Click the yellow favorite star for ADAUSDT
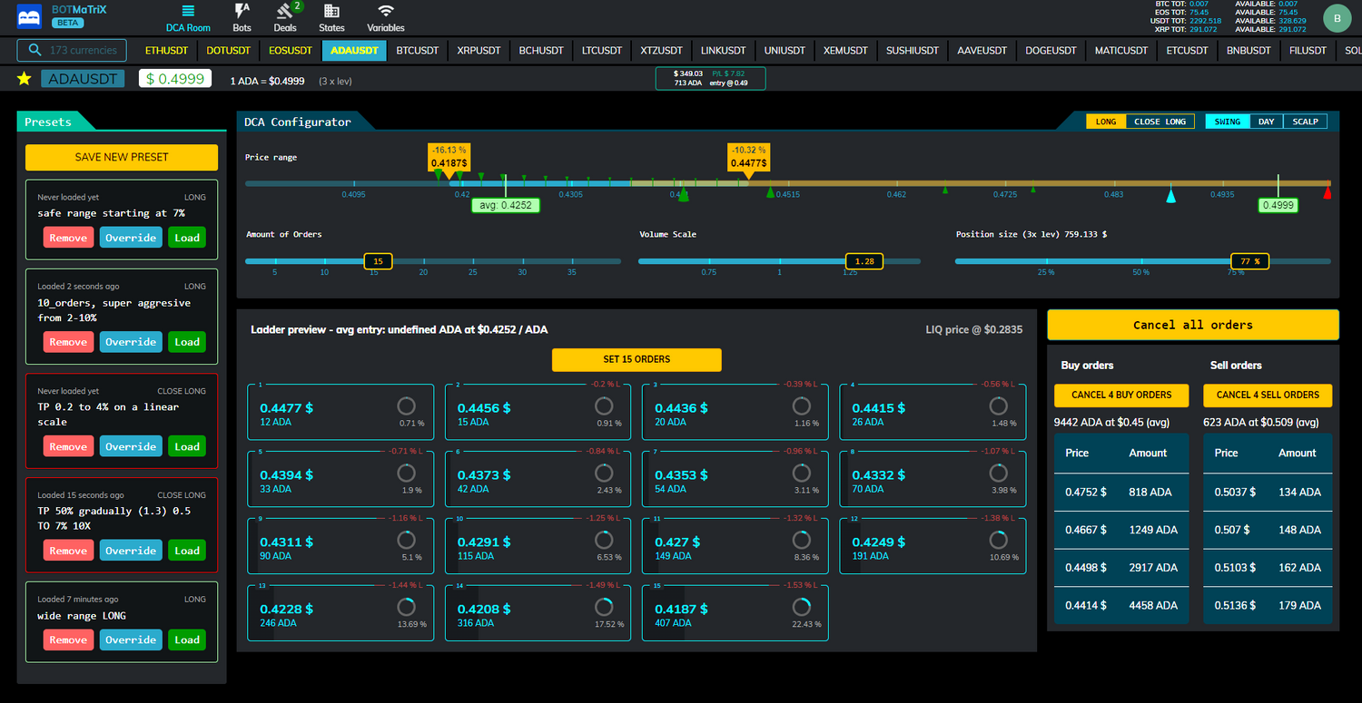This screenshot has width=1362, height=703. pyautogui.click(x=25, y=79)
